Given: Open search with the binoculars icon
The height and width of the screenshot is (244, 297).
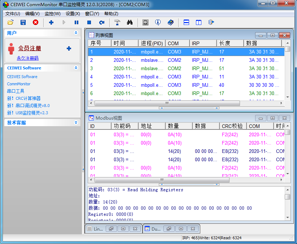Looking at the screenshot, I should tap(130, 22).
